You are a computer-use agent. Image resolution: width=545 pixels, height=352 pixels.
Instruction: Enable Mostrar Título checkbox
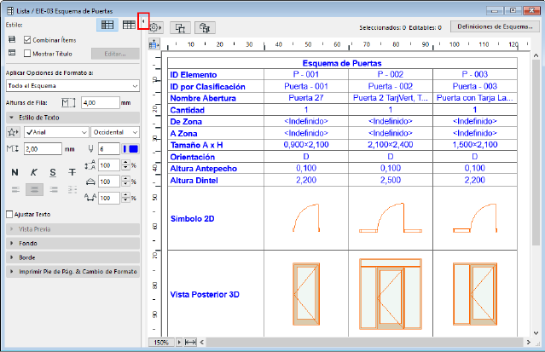(x=28, y=53)
